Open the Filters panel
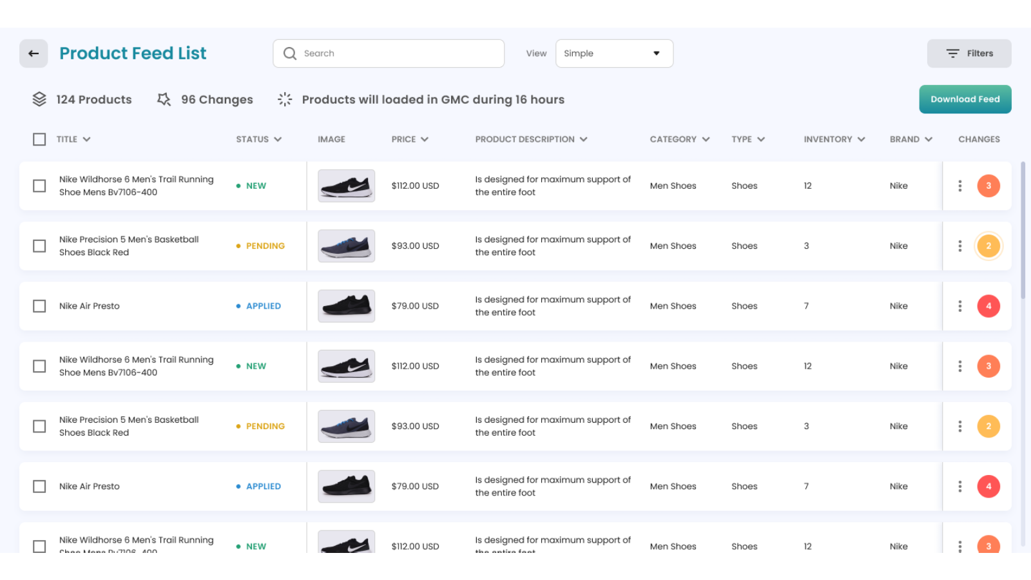The width and height of the screenshot is (1031, 580). point(969,53)
